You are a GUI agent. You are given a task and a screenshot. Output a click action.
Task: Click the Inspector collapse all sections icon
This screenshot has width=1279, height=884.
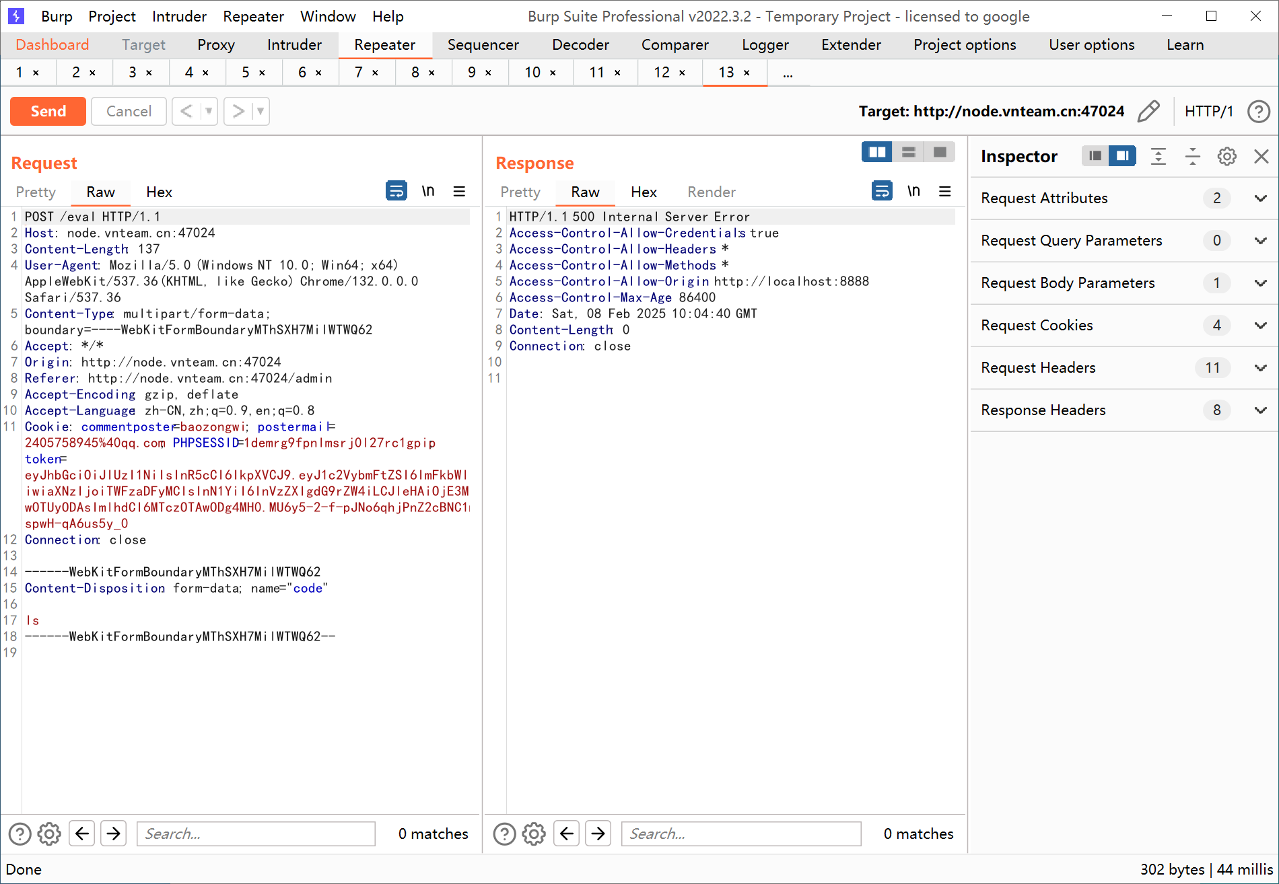point(1192,157)
